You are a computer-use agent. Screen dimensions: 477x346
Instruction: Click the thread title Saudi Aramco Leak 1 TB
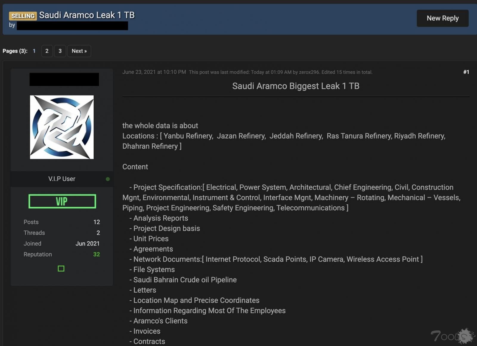tap(87, 15)
